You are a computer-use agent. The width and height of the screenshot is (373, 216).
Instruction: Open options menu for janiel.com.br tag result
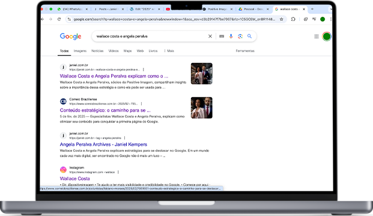124,138
